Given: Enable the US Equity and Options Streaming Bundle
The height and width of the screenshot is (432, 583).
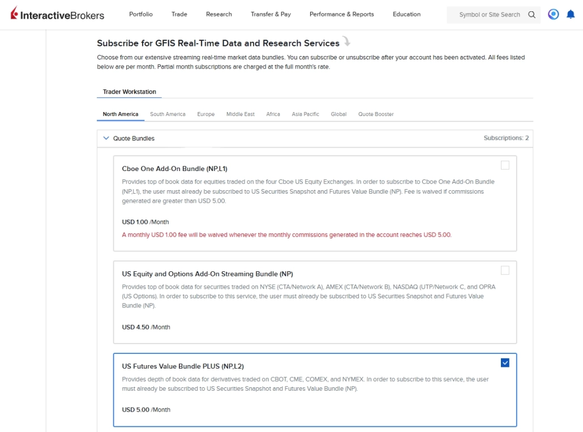Looking at the screenshot, I should point(505,270).
